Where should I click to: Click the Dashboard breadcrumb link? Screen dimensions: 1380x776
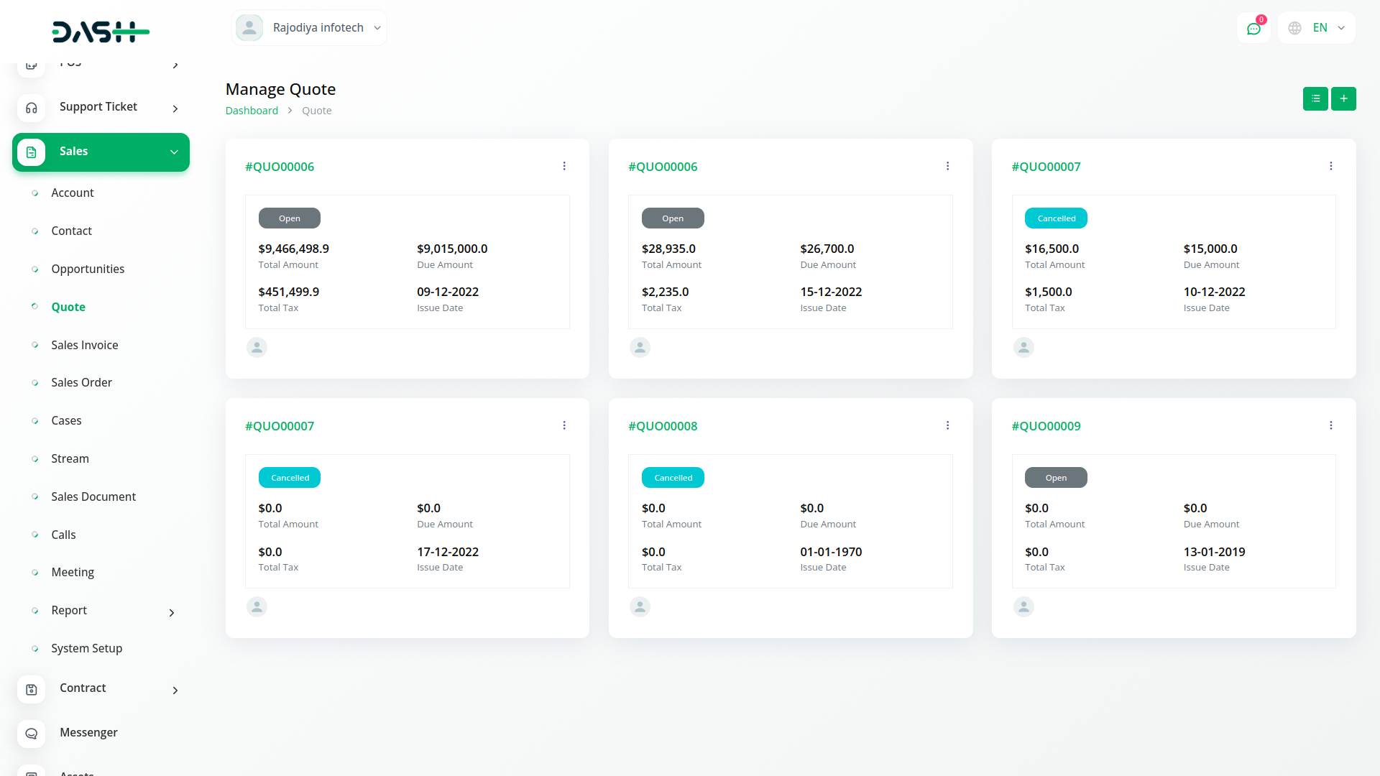pyautogui.click(x=252, y=111)
